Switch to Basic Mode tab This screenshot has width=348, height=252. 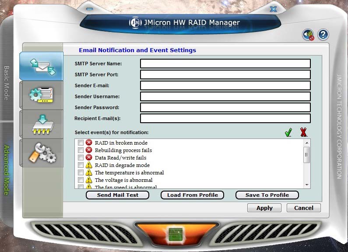[x=7, y=83]
